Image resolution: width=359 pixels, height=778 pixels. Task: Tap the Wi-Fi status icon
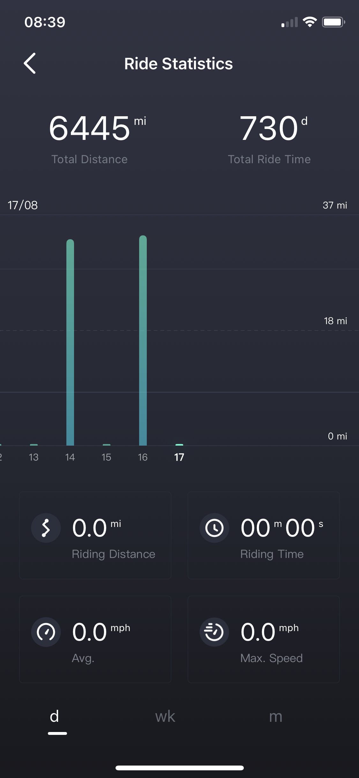point(310,22)
